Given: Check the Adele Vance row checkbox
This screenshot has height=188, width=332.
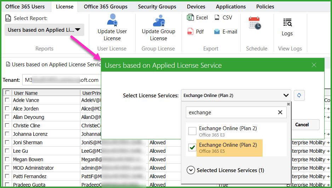Looking at the screenshot, I should 7,100.
